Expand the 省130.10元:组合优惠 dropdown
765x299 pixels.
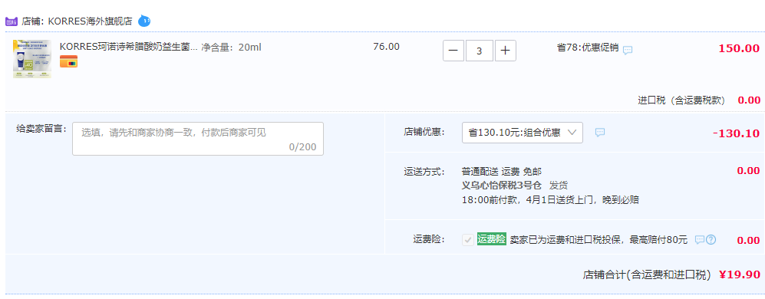pos(522,133)
